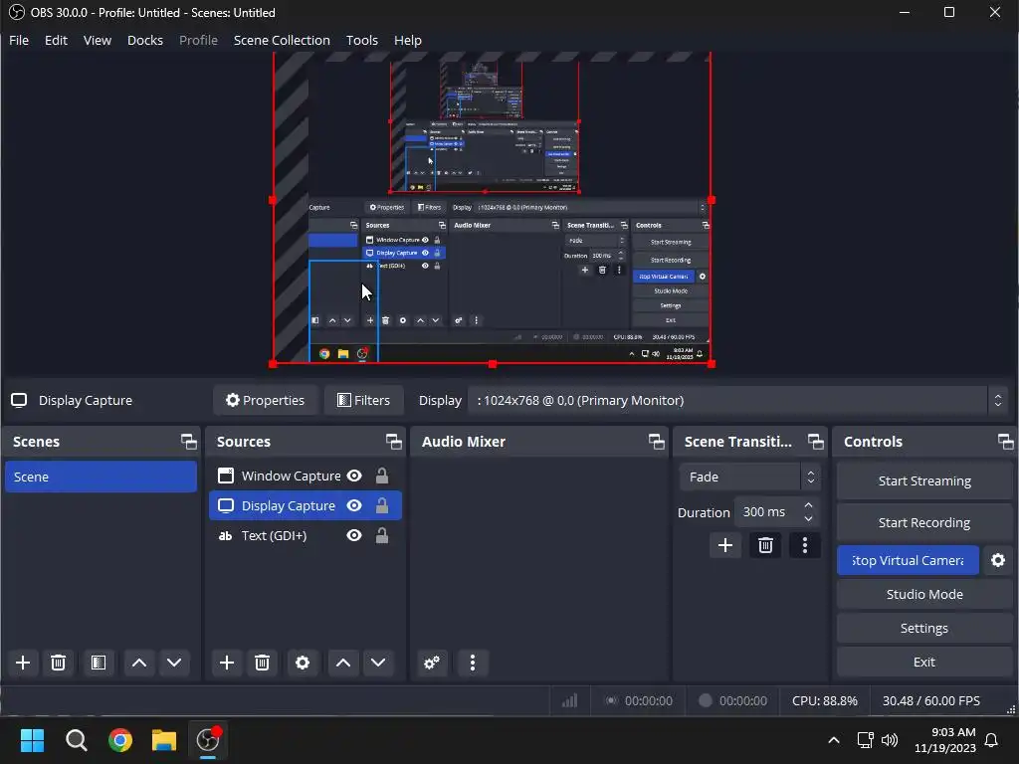This screenshot has width=1019, height=764.
Task: Open Audio Mixer three-dot menu
Action: (473, 663)
